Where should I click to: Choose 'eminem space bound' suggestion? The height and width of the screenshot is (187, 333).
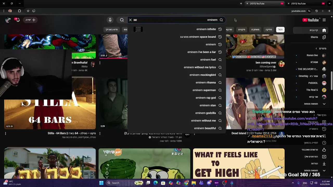[177, 37]
